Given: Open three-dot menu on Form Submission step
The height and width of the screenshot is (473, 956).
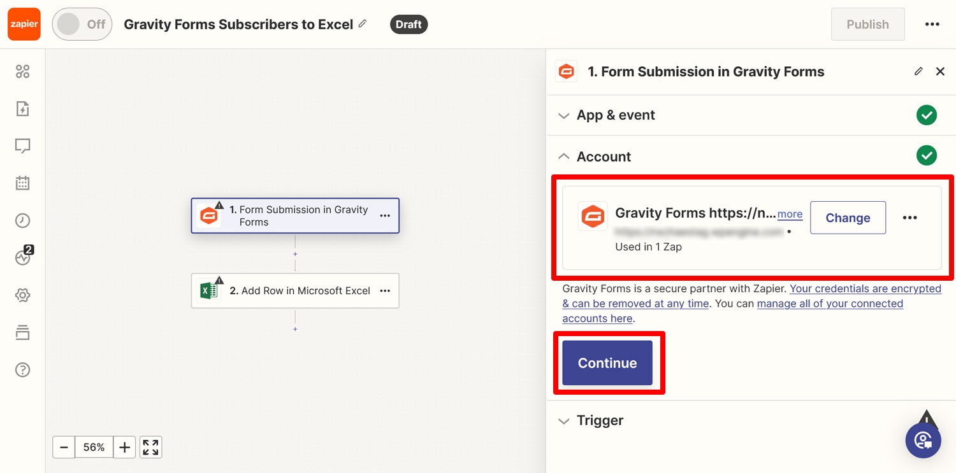Looking at the screenshot, I should click(x=385, y=216).
